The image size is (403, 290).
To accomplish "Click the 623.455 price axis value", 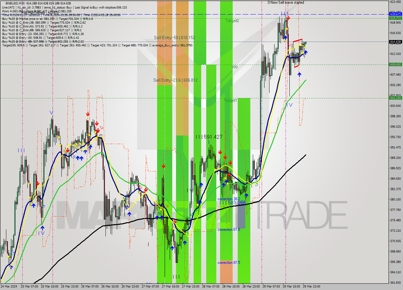I will 395,2.
